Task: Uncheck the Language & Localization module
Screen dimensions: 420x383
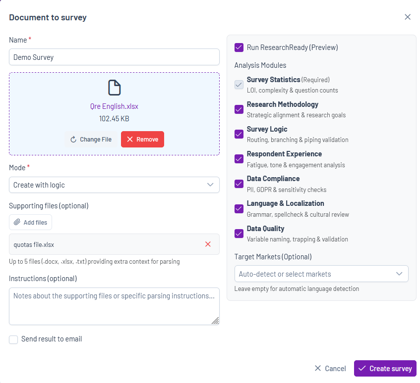Action: click(239, 208)
